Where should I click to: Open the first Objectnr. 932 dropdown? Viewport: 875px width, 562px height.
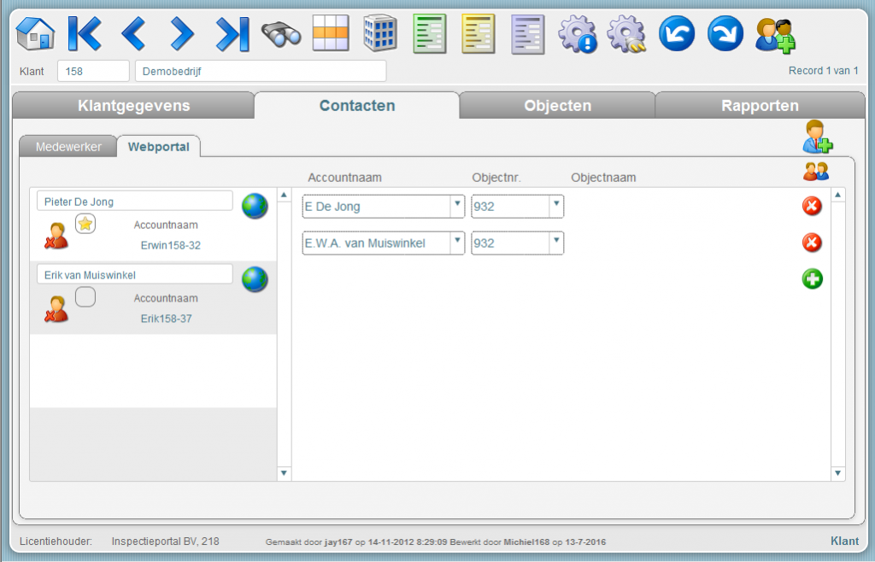tap(555, 206)
